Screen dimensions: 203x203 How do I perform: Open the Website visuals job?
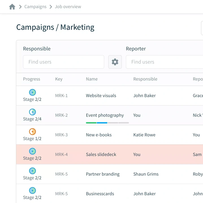coord(101,96)
